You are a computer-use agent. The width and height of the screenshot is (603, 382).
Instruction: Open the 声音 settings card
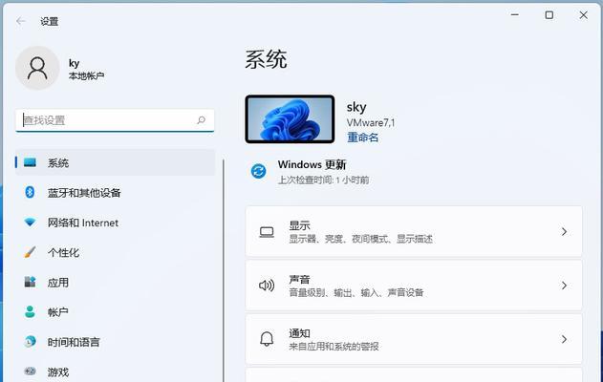414,286
